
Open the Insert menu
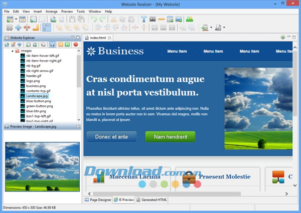click(38, 12)
